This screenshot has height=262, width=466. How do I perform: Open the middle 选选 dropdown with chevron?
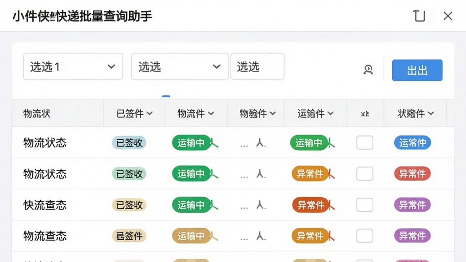pyautogui.click(x=180, y=66)
